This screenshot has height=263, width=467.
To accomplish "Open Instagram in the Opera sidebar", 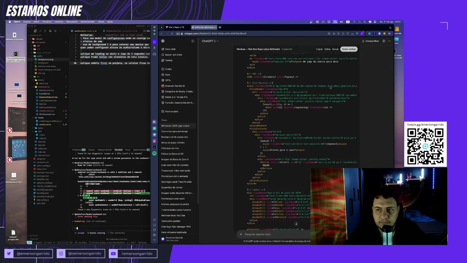I will pyautogui.click(x=154, y=141).
